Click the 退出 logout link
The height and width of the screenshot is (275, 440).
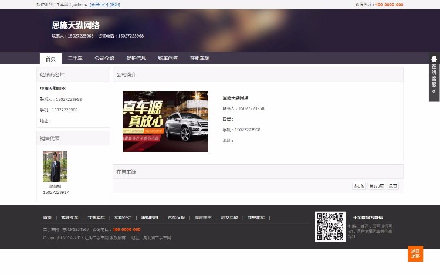click(114, 5)
